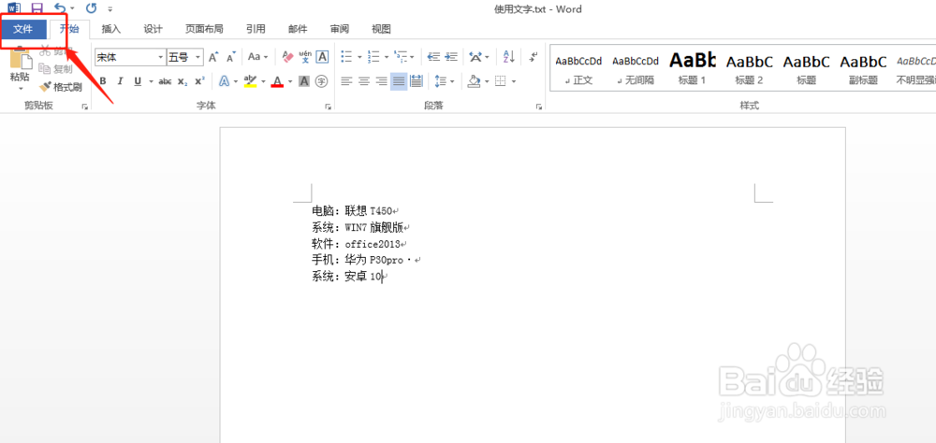Apply red font color
936x443 pixels.
(x=277, y=81)
